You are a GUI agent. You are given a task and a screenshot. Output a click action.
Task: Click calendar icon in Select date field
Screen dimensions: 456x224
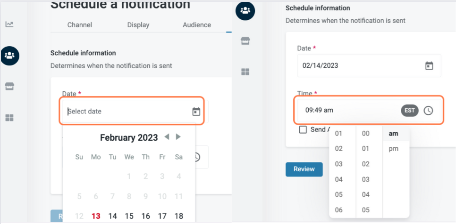(196, 112)
